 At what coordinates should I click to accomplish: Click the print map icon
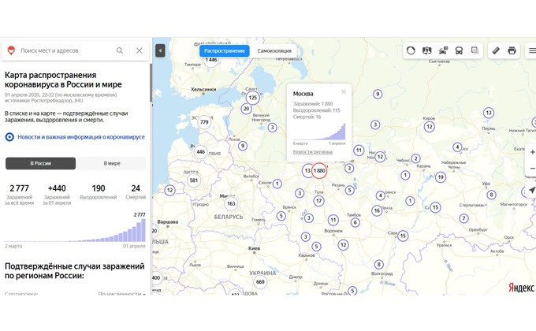click(512, 50)
